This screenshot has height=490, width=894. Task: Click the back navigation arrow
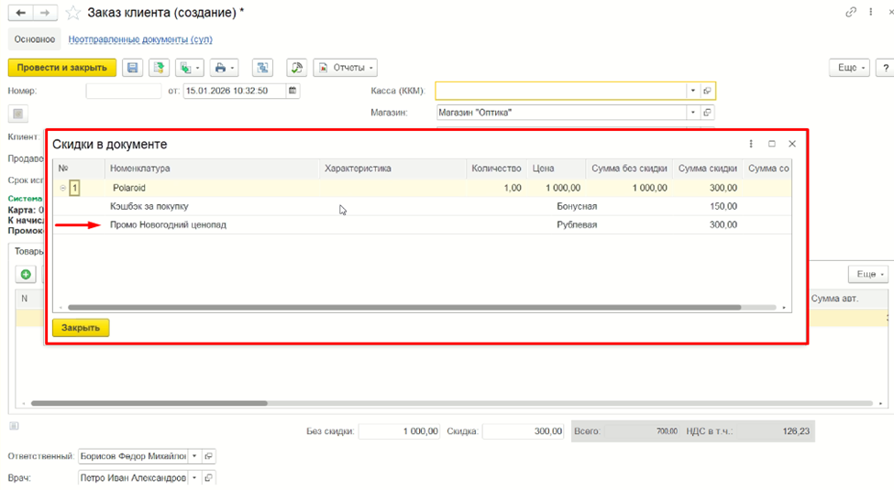pyautogui.click(x=20, y=13)
